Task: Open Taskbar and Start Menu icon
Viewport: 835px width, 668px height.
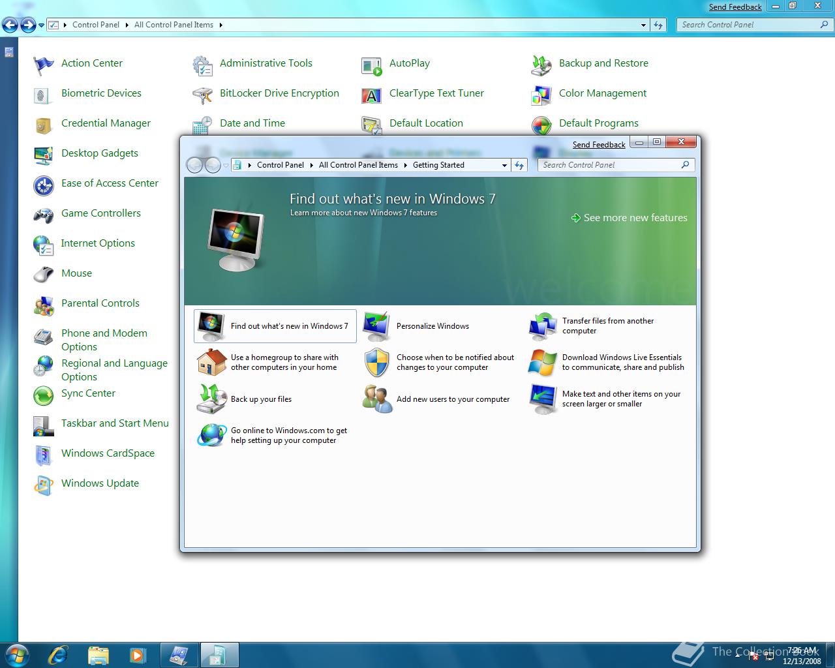Action: coord(44,425)
